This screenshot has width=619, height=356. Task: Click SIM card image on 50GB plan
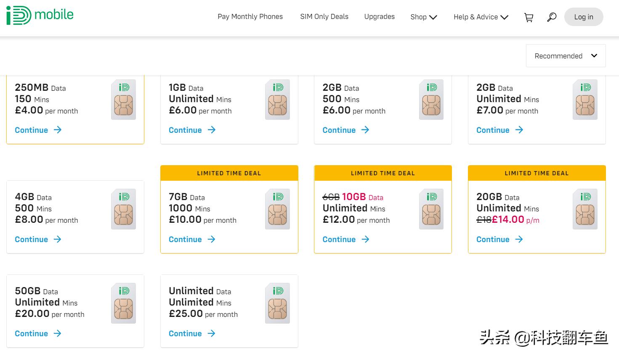(x=123, y=303)
